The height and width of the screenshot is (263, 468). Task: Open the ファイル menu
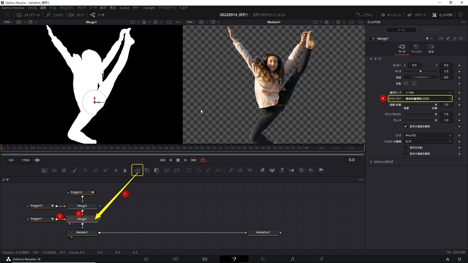pos(32,8)
